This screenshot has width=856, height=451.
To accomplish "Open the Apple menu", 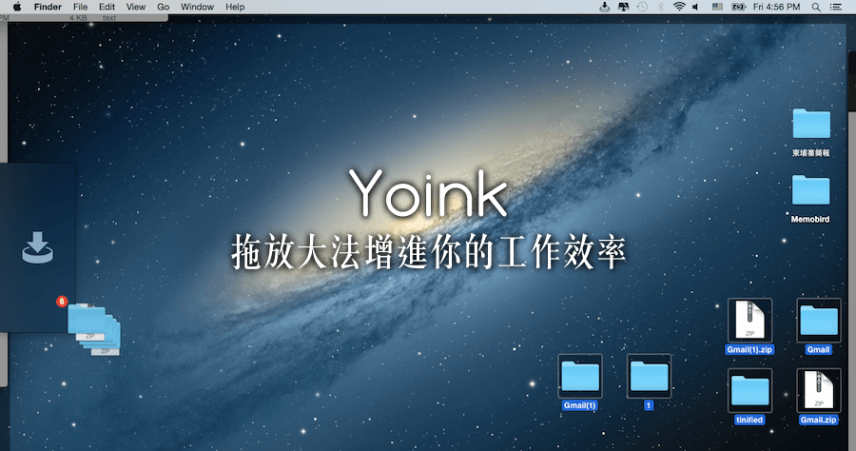I will pos(17,7).
